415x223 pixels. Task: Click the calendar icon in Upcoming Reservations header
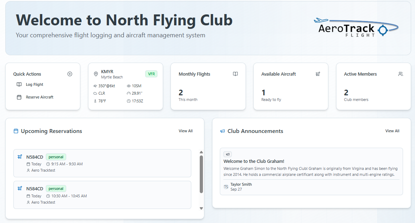(16, 131)
